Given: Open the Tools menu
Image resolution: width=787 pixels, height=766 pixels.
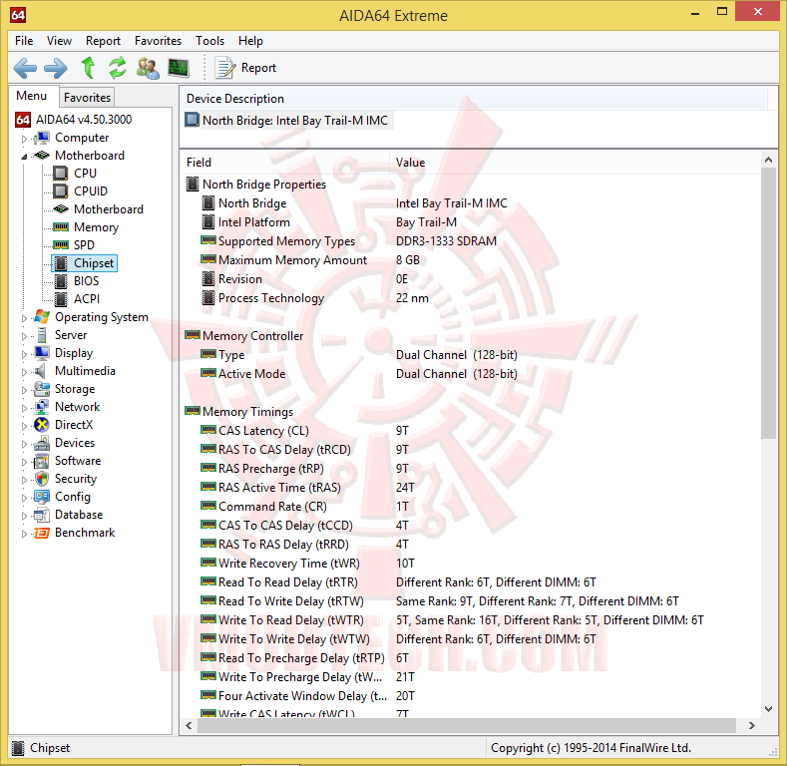Looking at the screenshot, I should tap(209, 41).
